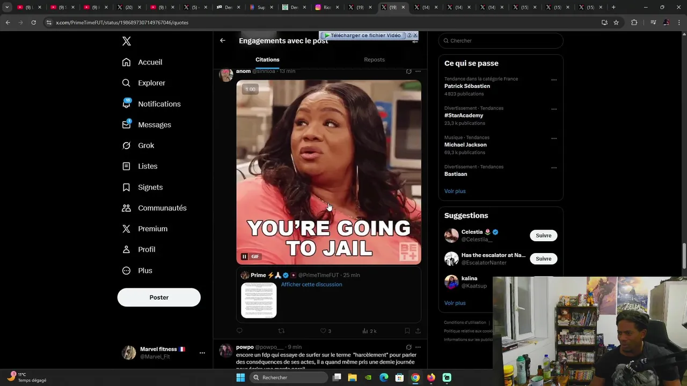Click the Chercher search field
This screenshot has height=386, width=687.
501,41
